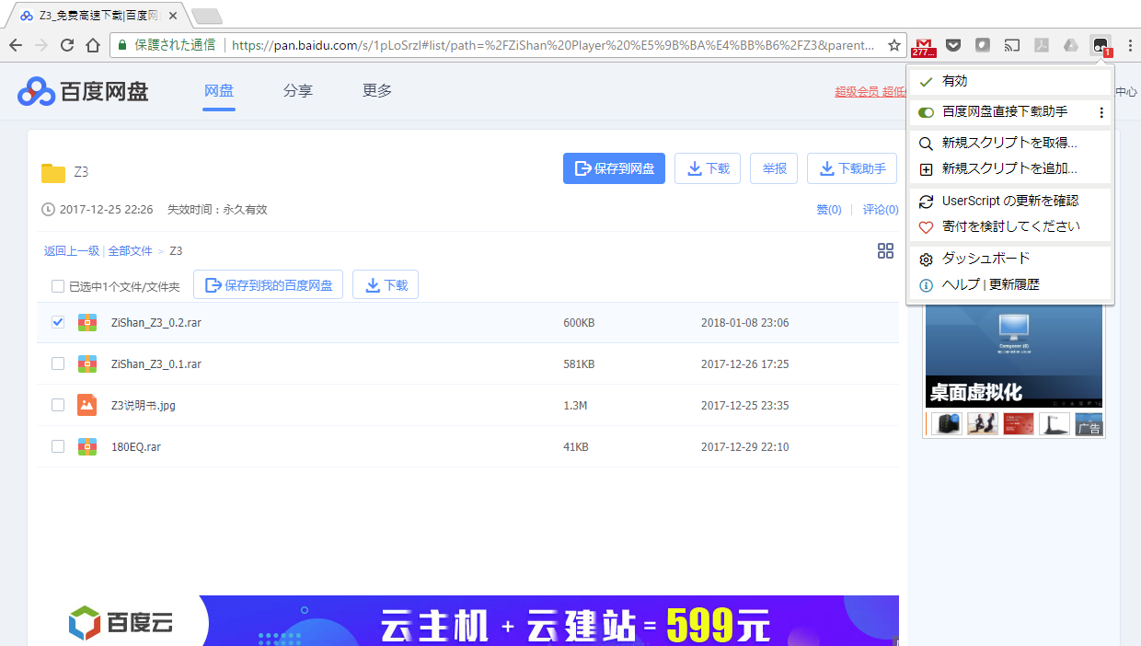1141x646 pixels.
Task: Select 新規スクリプトを追加 menu entry
Action: point(1009,169)
